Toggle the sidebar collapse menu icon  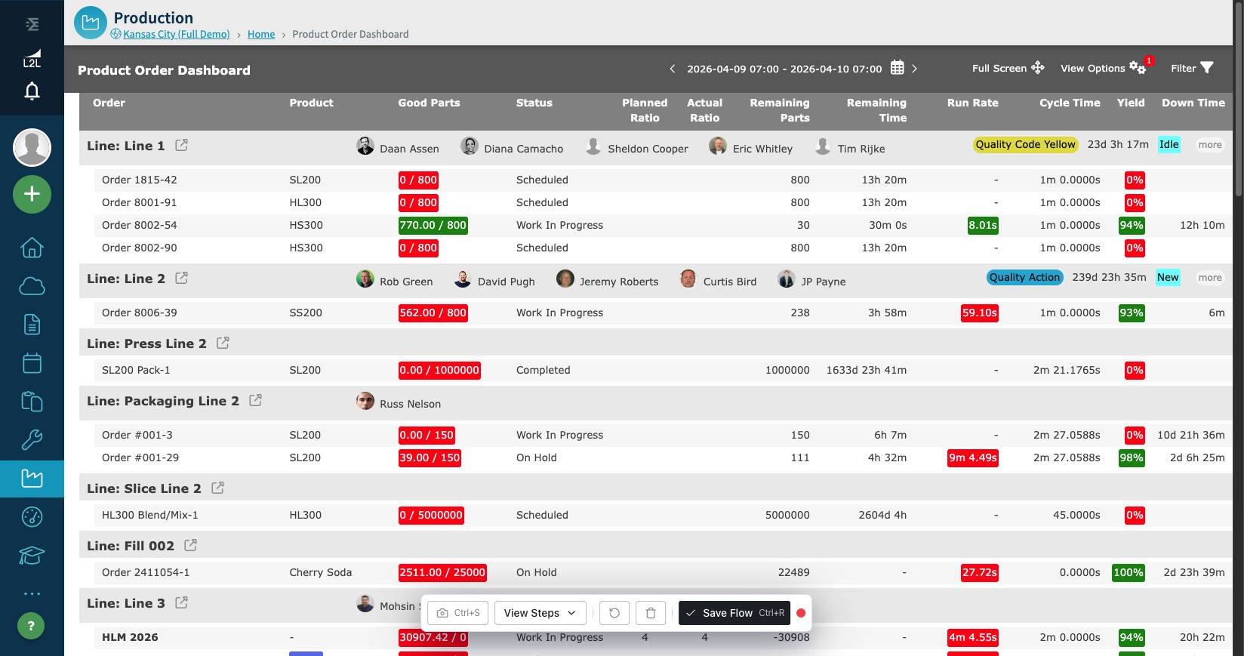coord(32,24)
